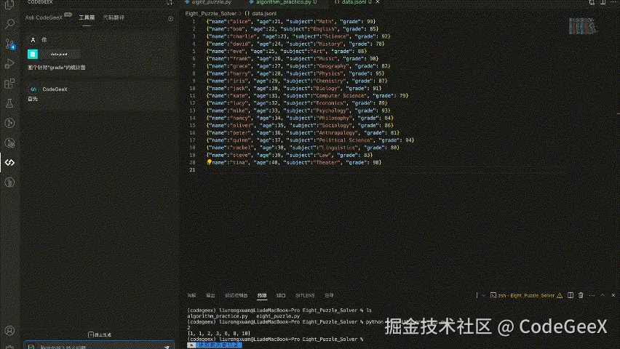
Task: Click the line containing "Political Science"
Action: (310, 140)
